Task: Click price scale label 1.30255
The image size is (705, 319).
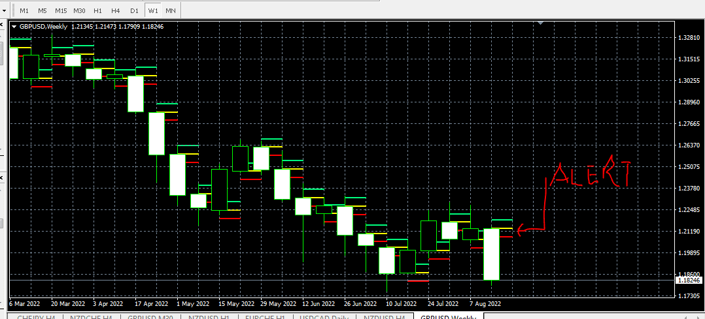Action: pos(689,81)
